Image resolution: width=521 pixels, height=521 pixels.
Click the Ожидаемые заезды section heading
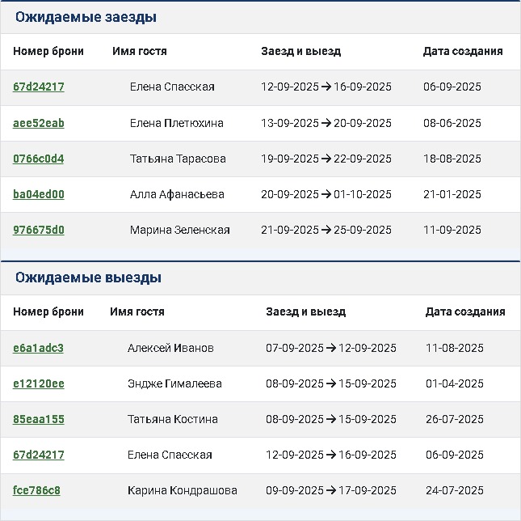point(86,17)
